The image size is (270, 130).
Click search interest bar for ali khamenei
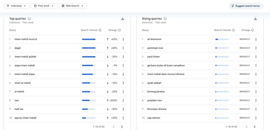[x=222, y=39]
